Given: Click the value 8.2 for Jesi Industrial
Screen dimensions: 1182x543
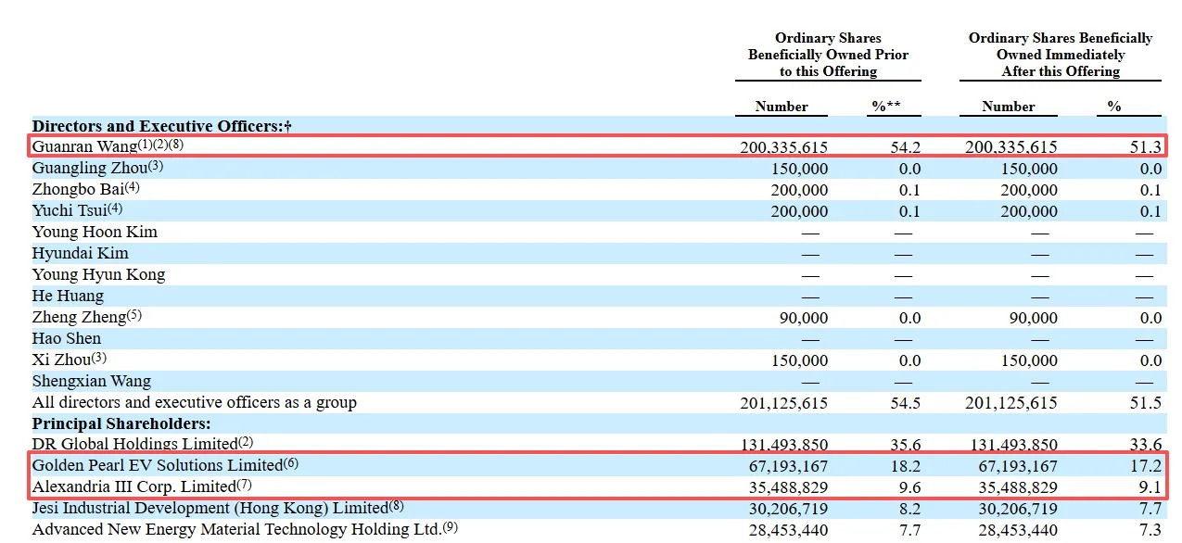Looking at the screenshot, I should 910,509.
